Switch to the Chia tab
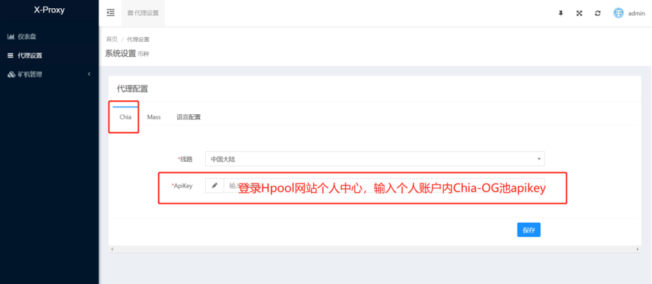 [x=125, y=117]
